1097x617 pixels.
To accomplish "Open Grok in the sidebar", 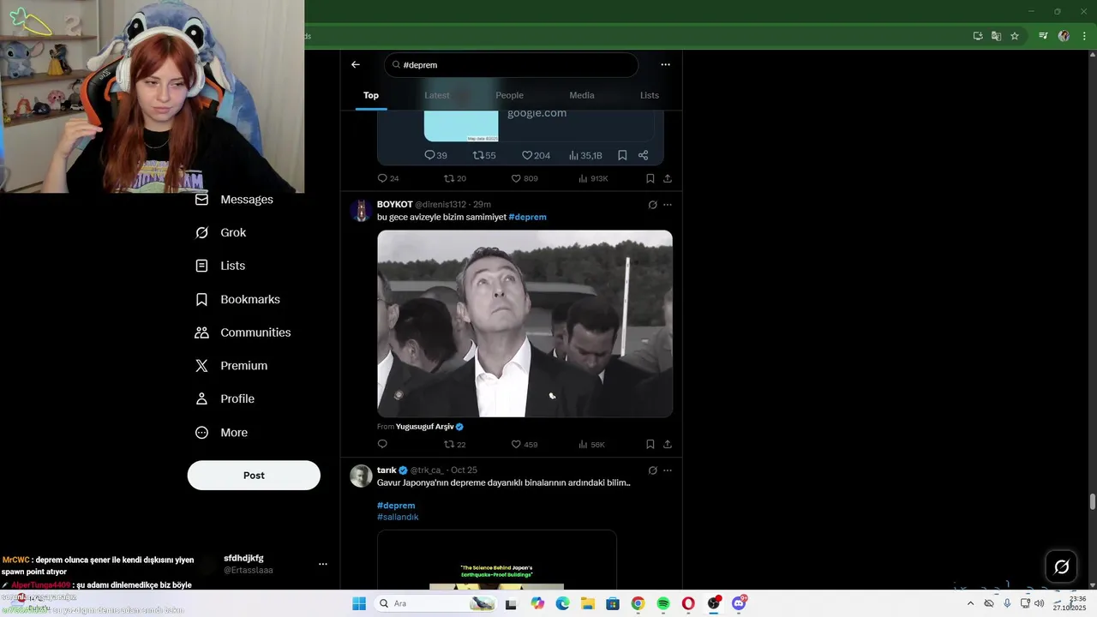I will click(x=221, y=233).
